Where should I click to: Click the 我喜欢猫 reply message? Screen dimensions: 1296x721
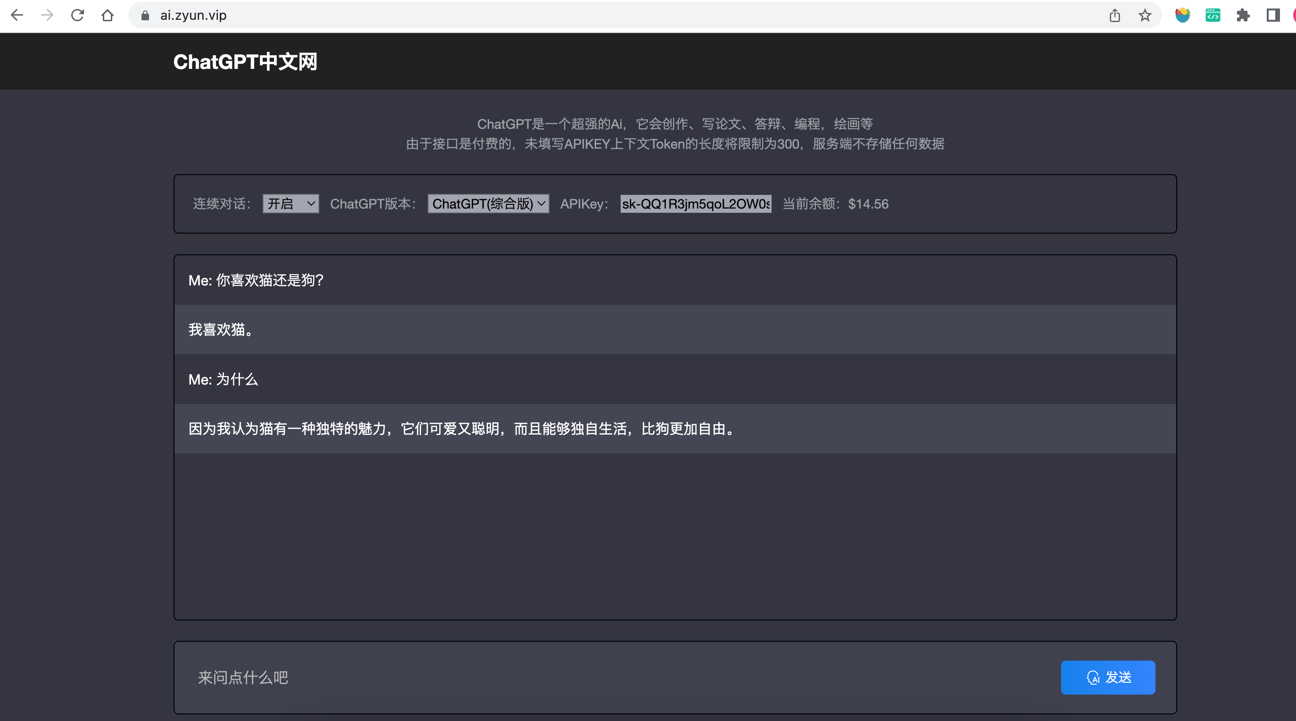(x=221, y=330)
